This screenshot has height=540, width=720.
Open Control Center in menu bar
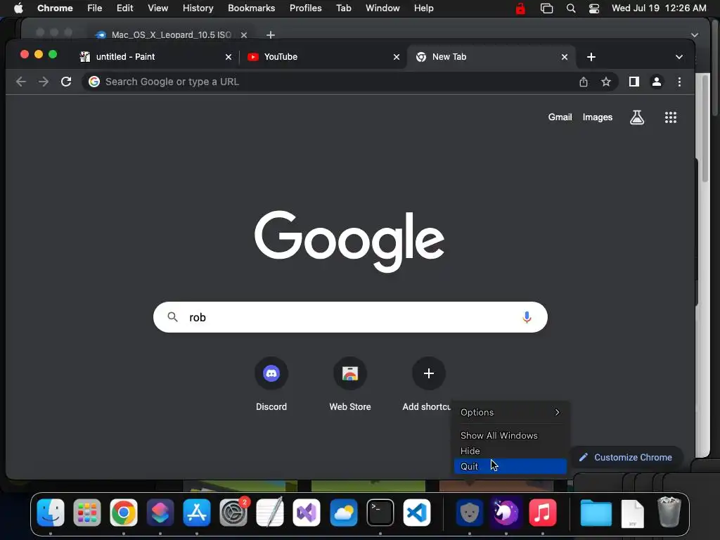(593, 8)
